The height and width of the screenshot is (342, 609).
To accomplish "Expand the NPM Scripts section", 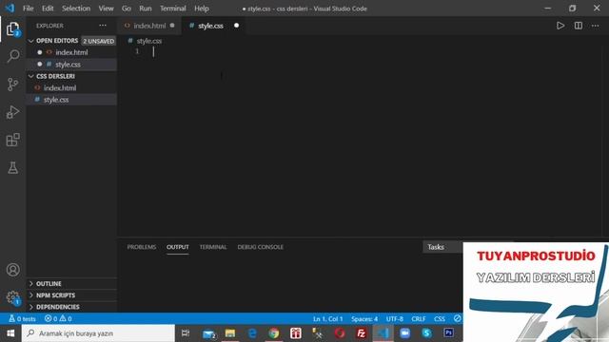I will point(71,295).
